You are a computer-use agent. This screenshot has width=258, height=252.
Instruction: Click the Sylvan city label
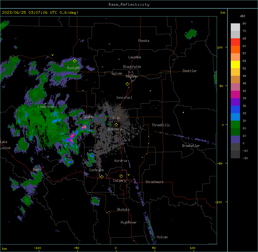117,73
